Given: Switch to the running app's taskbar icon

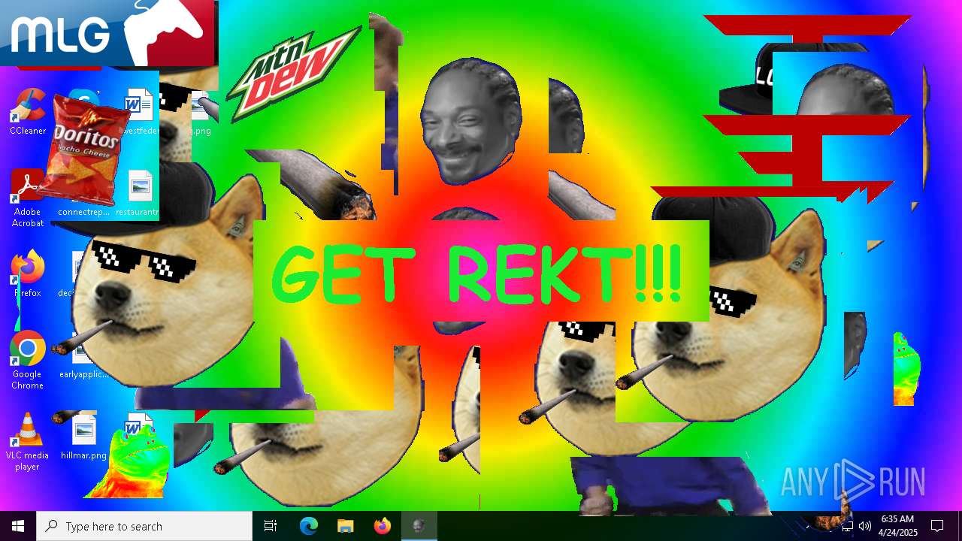Looking at the screenshot, I should [419, 526].
